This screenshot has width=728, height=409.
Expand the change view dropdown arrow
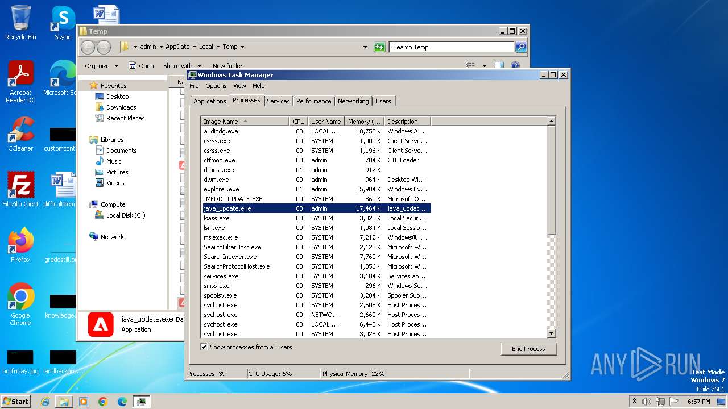tap(485, 66)
